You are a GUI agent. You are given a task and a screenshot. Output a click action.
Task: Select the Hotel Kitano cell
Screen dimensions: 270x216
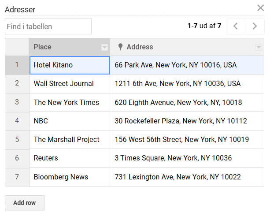point(69,65)
